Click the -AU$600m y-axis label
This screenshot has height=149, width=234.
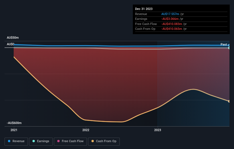point(14,123)
